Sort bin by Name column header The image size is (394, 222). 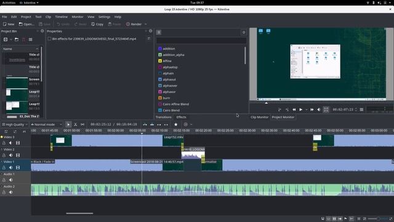(20, 49)
